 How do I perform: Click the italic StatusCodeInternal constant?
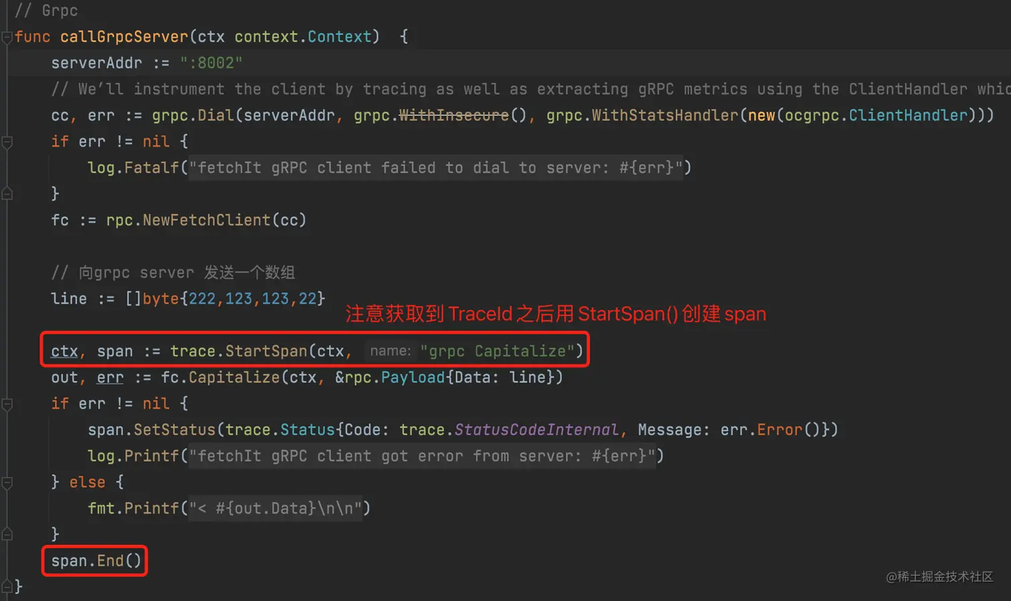537,429
